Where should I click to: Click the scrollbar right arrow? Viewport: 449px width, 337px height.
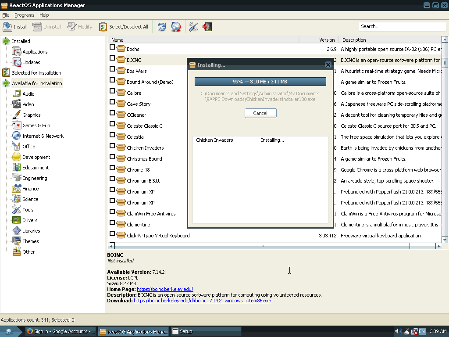[x=438, y=246]
